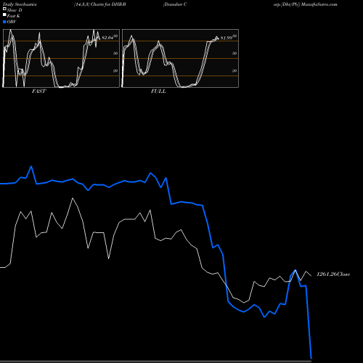Click the 20 level label in FAST chart
Viewport: 363px width, 363px height.
click(115, 70)
